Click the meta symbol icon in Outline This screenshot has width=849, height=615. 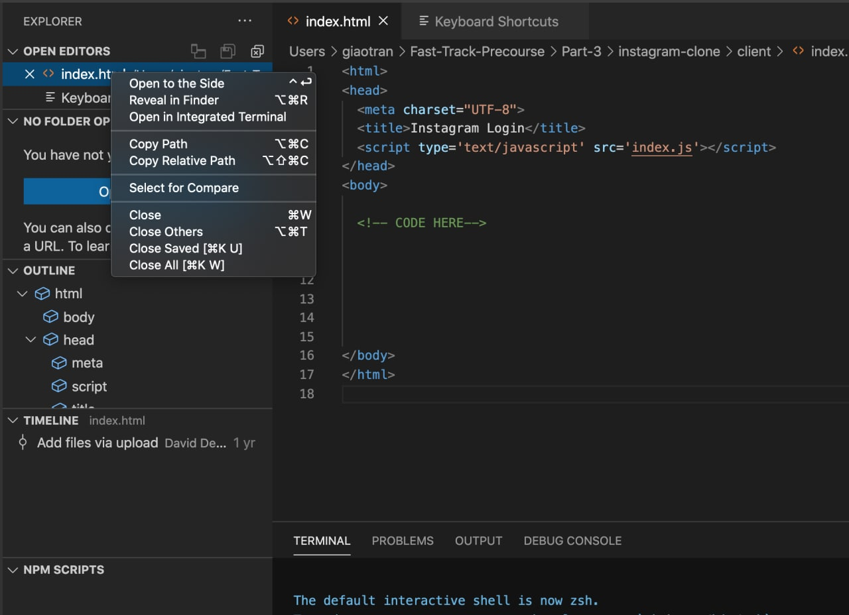(x=60, y=363)
